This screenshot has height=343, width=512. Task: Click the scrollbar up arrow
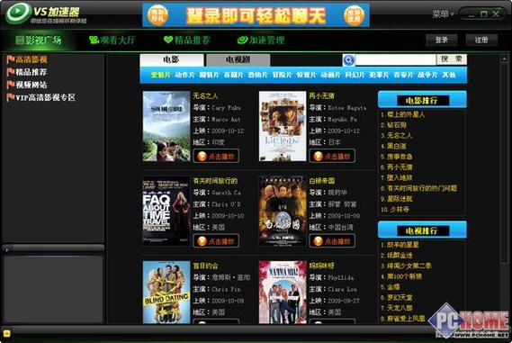click(504, 59)
